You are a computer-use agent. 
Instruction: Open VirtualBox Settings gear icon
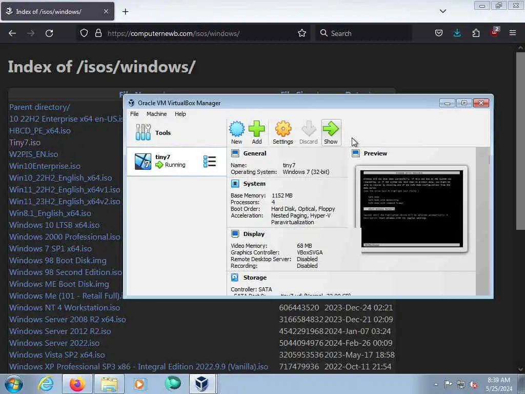pyautogui.click(x=283, y=129)
